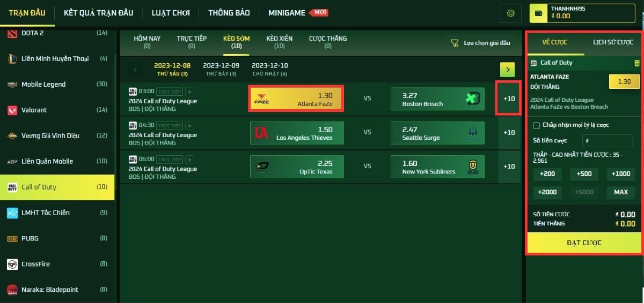Image resolution: width=644 pixels, height=303 pixels.
Task: Select date 2023-12-10 Chủ Nhật
Action: tap(270, 70)
